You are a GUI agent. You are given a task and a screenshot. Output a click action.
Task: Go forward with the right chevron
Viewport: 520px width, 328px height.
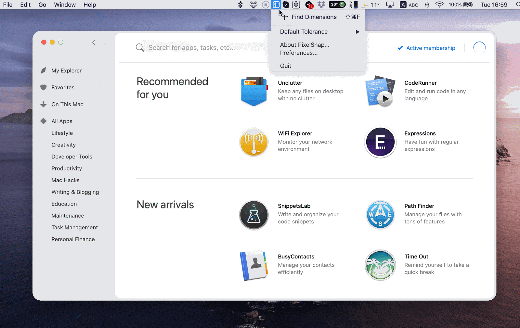click(x=105, y=43)
